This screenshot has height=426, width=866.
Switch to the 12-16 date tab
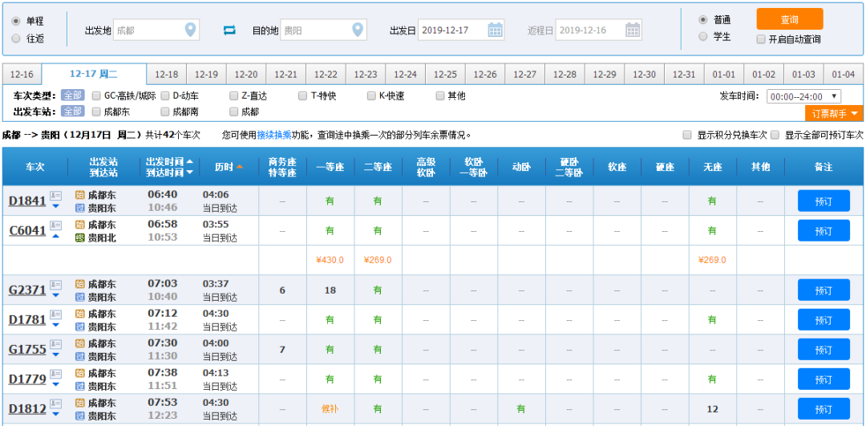(x=22, y=74)
